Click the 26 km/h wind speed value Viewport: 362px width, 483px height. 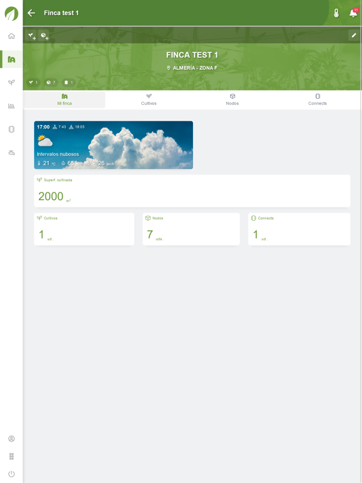coord(106,164)
